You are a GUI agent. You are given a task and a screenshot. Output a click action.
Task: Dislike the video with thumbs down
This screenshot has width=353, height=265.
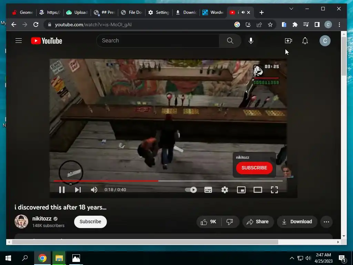(230, 222)
